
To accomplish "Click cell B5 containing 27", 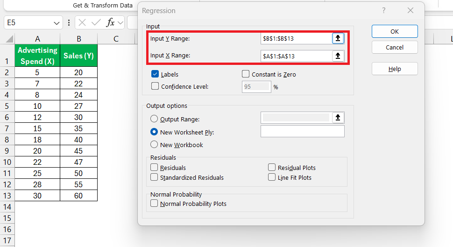I will (78, 106).
